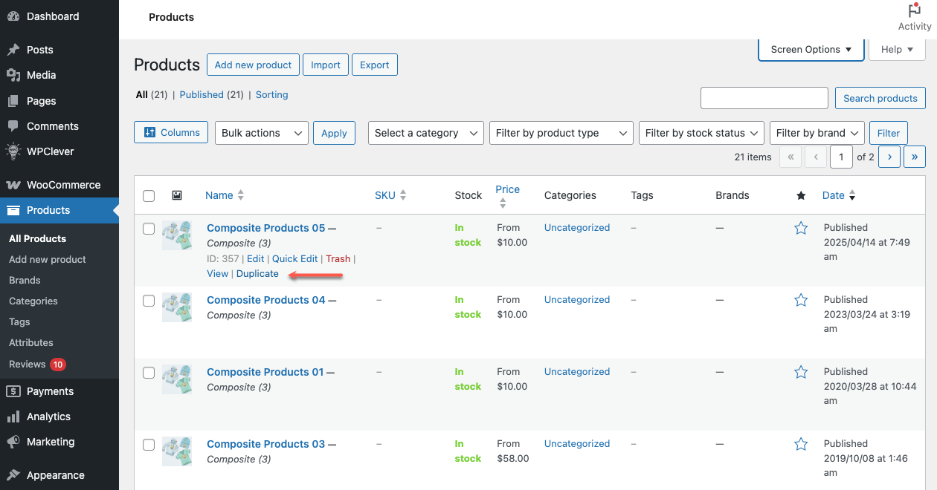
Task: Expand the Screen Options panel
Action: pyautogui.click(x=811, y=50)
